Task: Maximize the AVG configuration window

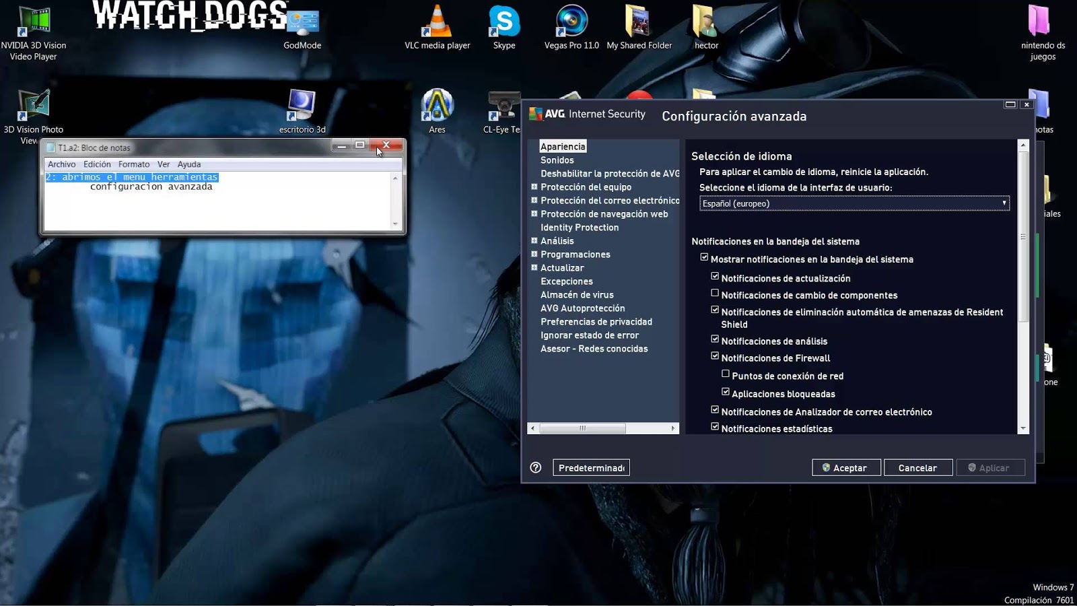Action: 1010,104
